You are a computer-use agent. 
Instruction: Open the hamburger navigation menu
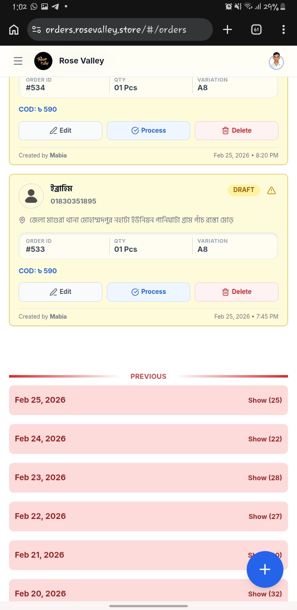point(18,61)
